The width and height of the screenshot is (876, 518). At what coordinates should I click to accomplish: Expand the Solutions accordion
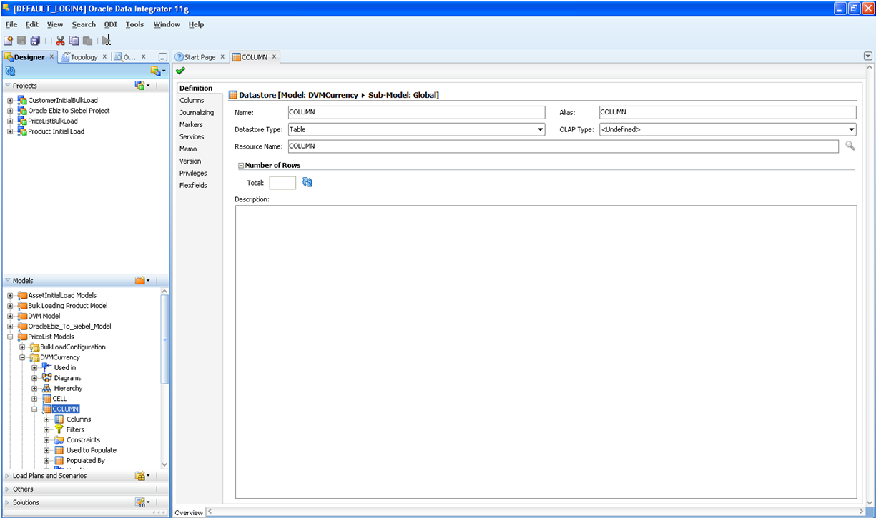click(x=8, y=502)
